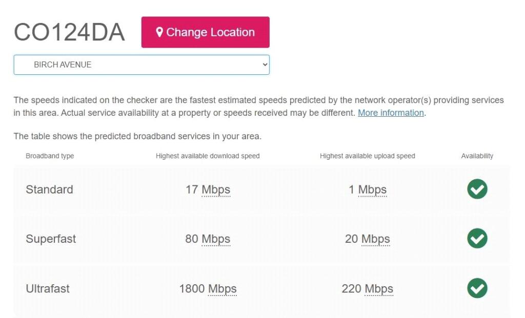This screenshot has width=525, height=318.
Task: Click the CO124DA postcode heading
Action: (x=70, y=32)
